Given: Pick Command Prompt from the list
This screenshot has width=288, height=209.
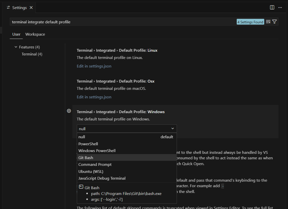Looking at the screenshot, I should (95, 165).
